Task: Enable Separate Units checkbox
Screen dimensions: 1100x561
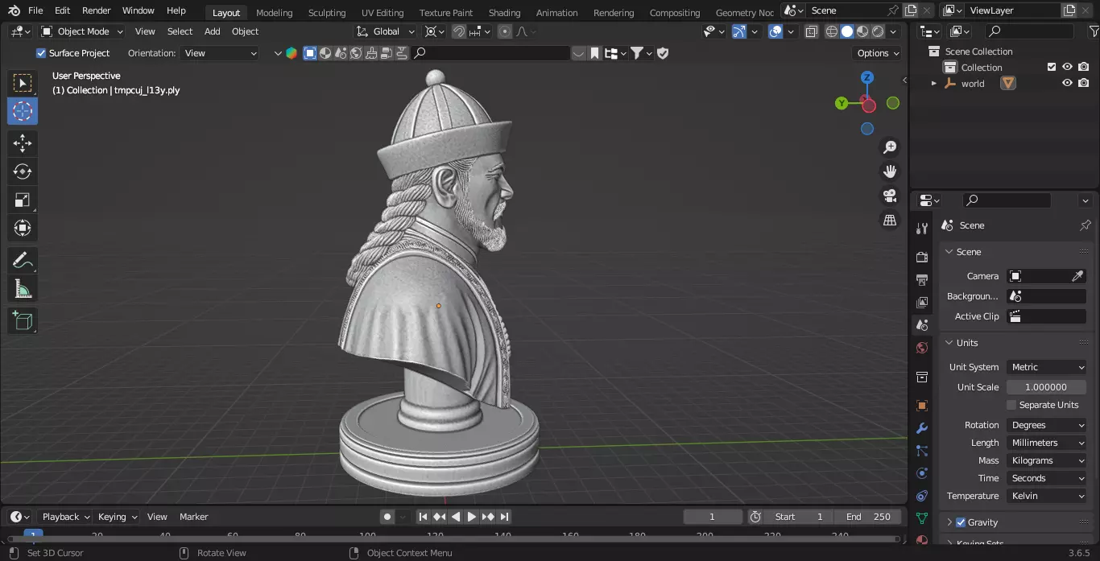Action: tap(1011, 405)
